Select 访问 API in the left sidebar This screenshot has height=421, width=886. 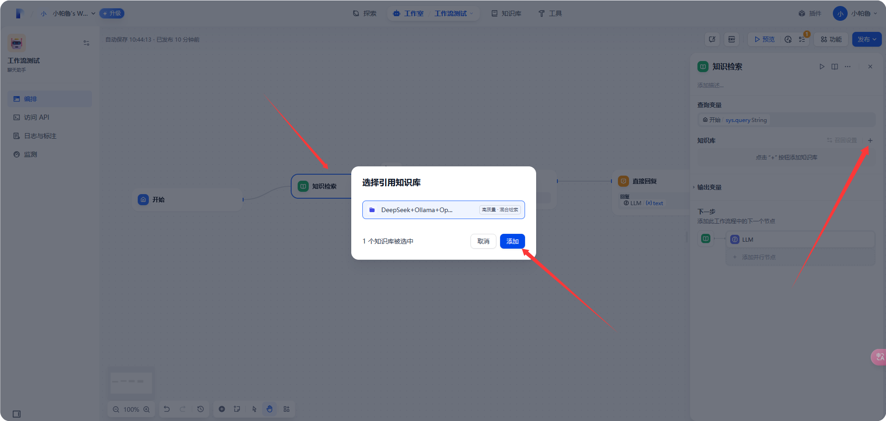tap(37, 117)
